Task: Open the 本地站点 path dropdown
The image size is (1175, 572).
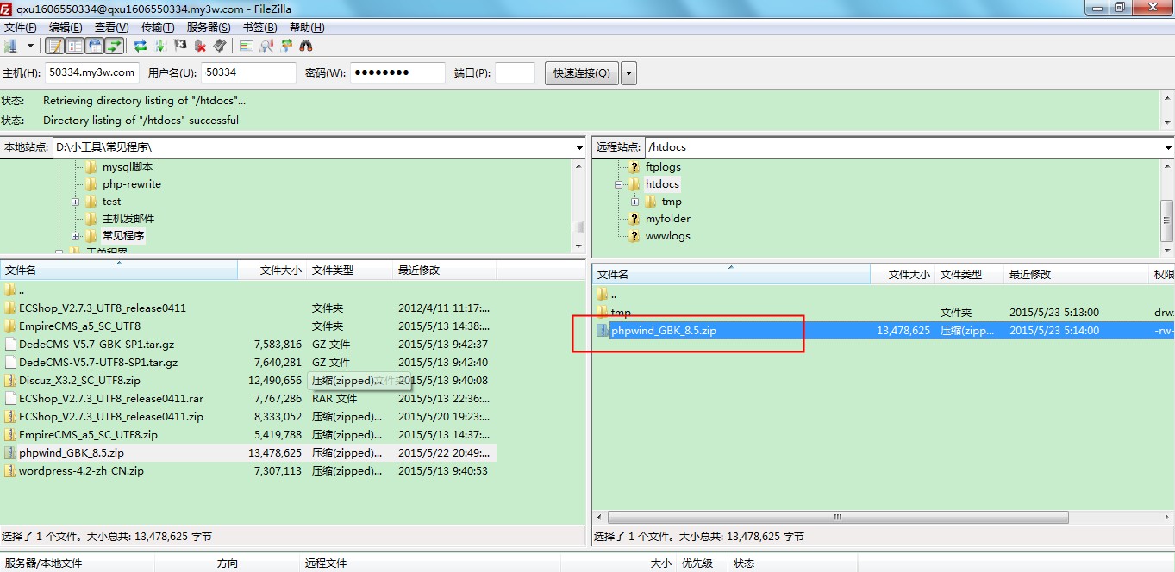Action: pos(579,147)
